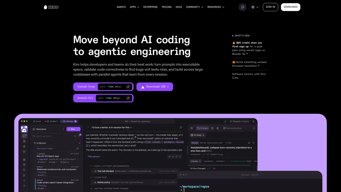
Task: Toggle the right panel layout icon
Action: pyautogui.click(x=192, y=128)
